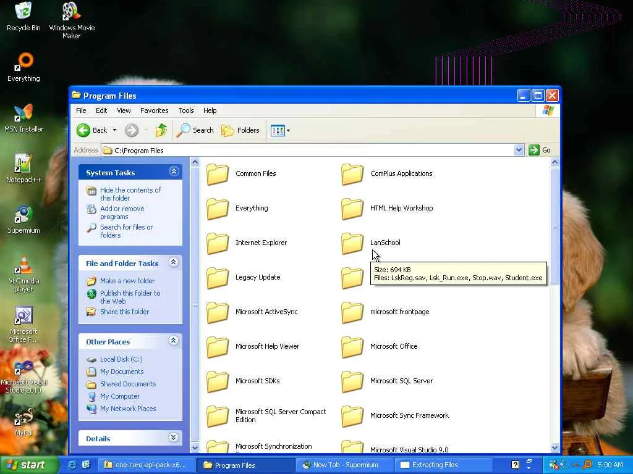Image resolution: width=633 pixels, height=474 pixels.
Task: Select Microsoft Visual Studio 2010 shortcut
Action: point(23,376)
